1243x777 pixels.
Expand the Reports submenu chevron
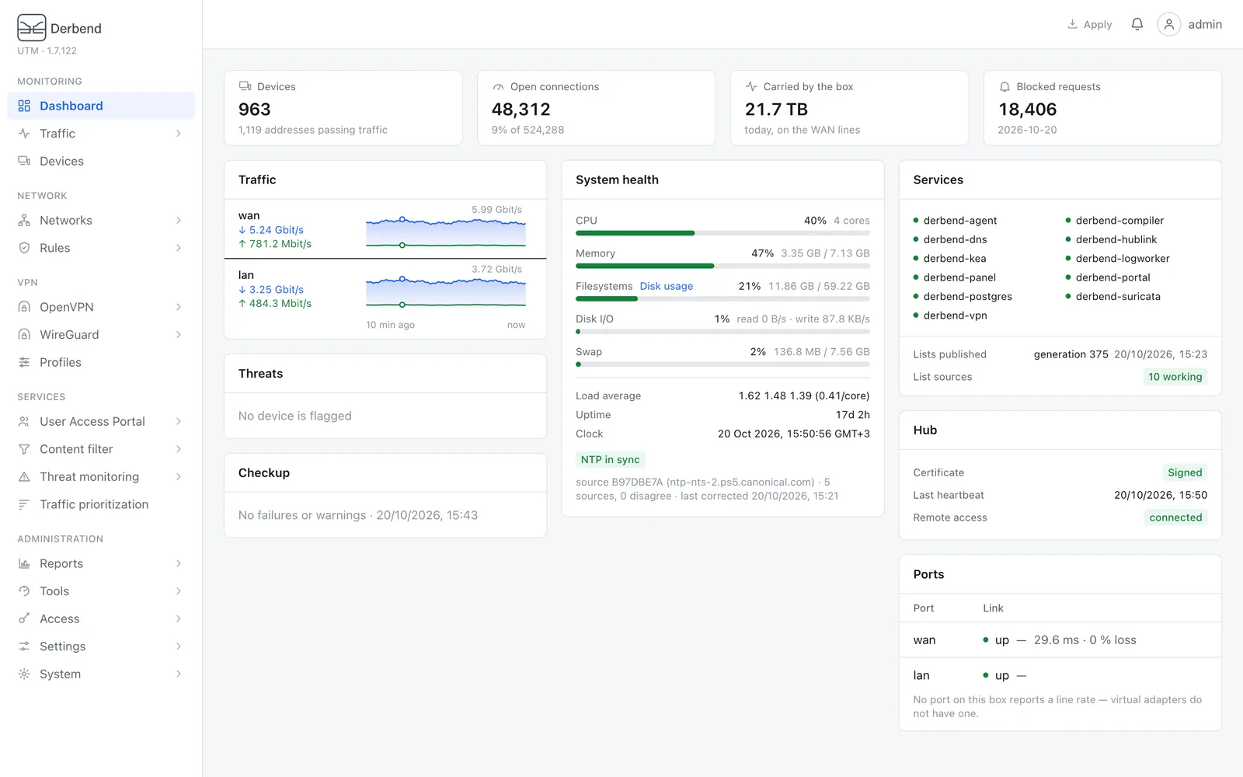(179, 563)
